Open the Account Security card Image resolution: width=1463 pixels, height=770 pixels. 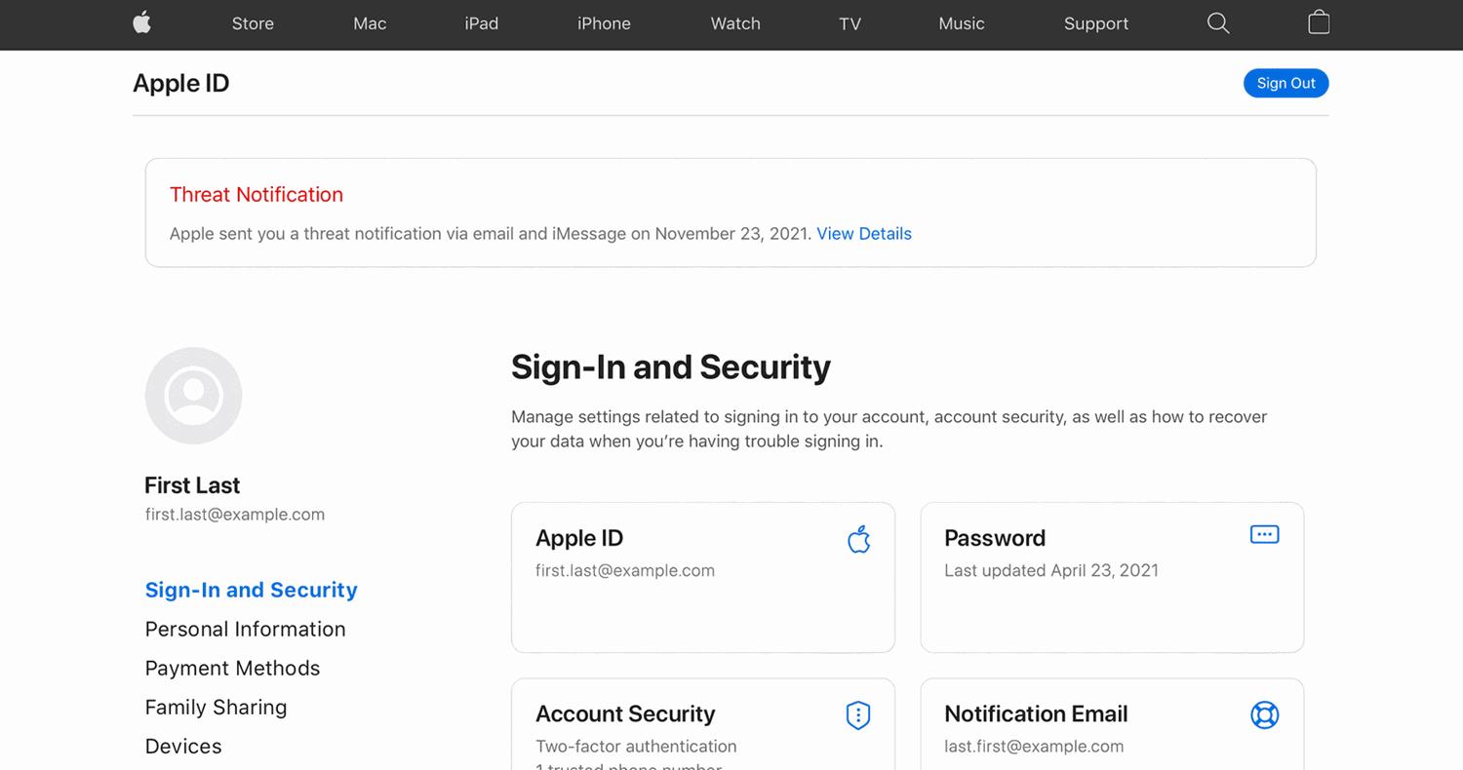(x=703, y=724)
